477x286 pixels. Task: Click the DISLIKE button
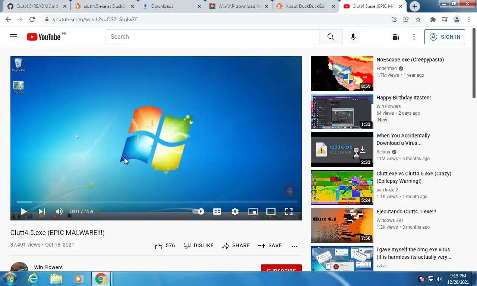[199, 246]
